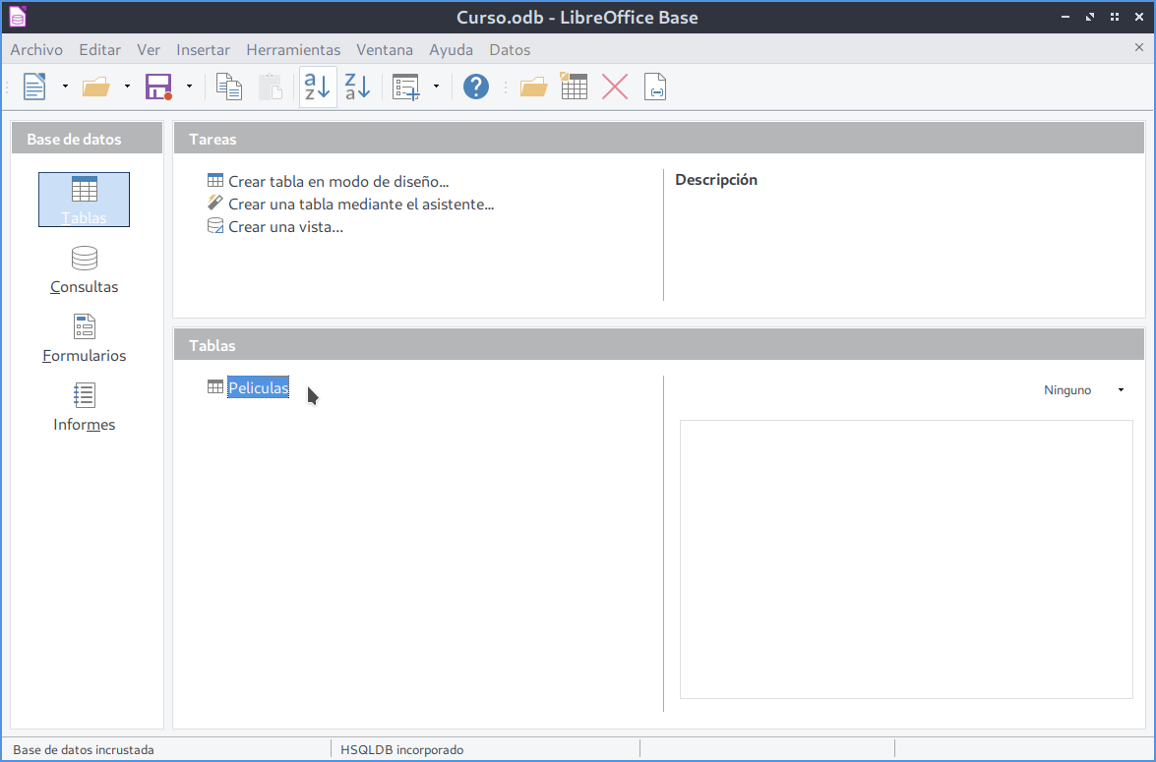The width and height of the screenshot is (1156, 762).
Task: Open the dropdown arrow next to Save
Action: (x=189, y=87)
